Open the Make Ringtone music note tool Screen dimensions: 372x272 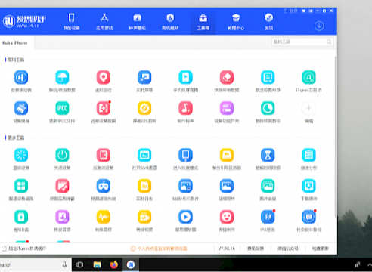click(x=185, y=108)
